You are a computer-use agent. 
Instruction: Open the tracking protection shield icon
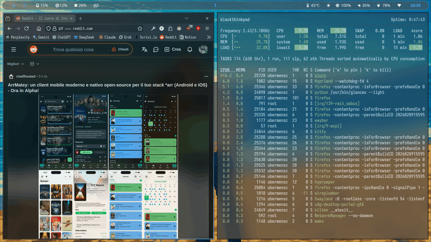48,28
